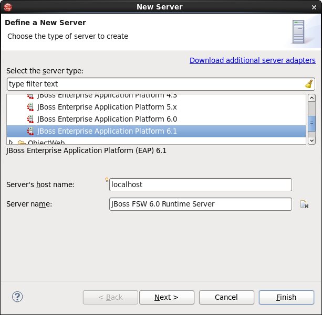Click the clear filter broom icon

coord(309,84)
